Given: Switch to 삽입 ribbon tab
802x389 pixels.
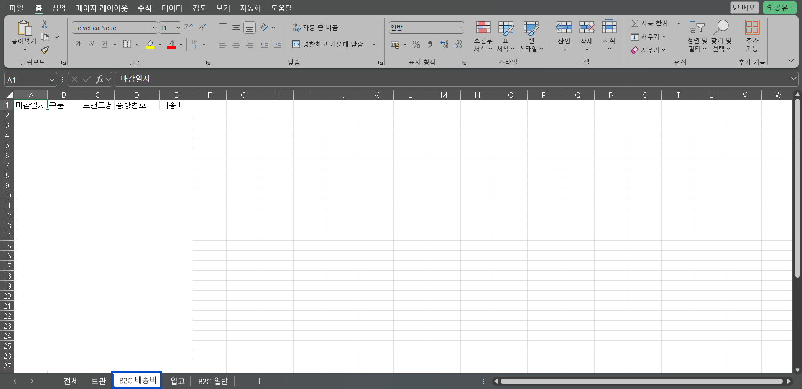Looking at the screenshot, I should pos(59,8).
